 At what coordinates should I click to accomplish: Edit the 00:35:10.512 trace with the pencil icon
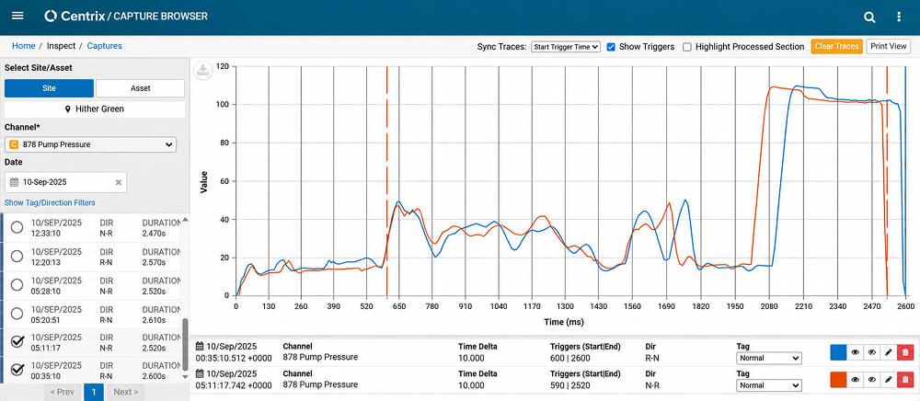coord(889,352)
